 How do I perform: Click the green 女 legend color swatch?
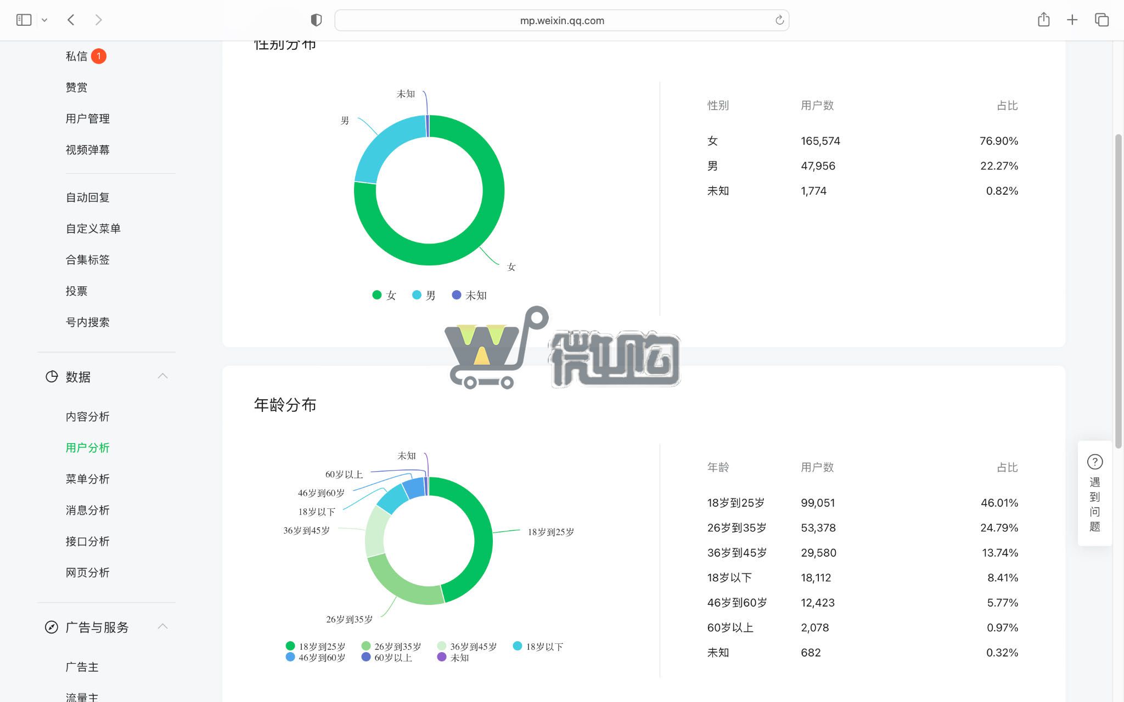click(376, 295)
